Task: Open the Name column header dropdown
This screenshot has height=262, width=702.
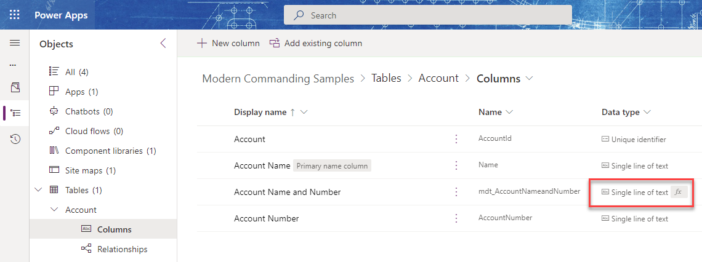Action: [509, 112]
